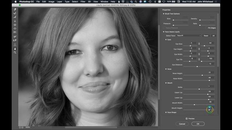Viewport: 232px width, 130px height.
Task: Click the All button
Action: coord(214,36)
